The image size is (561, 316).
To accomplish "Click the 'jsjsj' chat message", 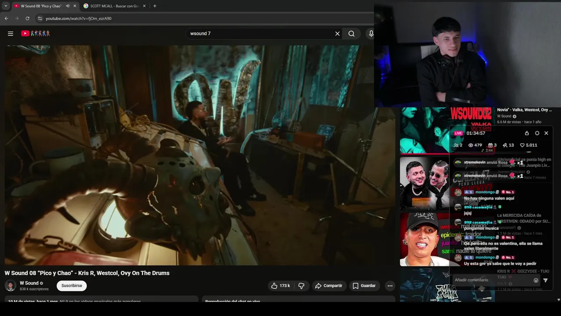I will point(468,213).
